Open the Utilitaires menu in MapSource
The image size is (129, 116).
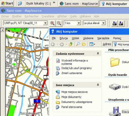[x=85, y=16]
